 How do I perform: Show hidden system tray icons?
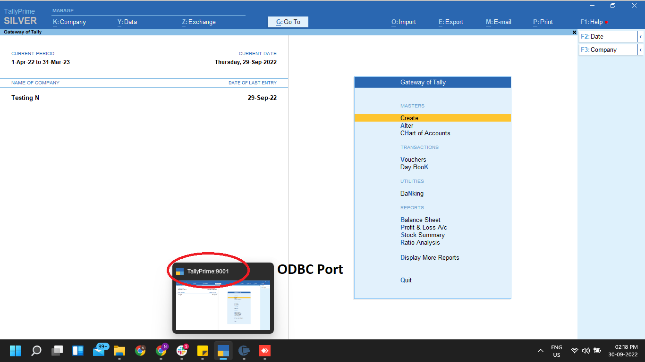(541, 351)
